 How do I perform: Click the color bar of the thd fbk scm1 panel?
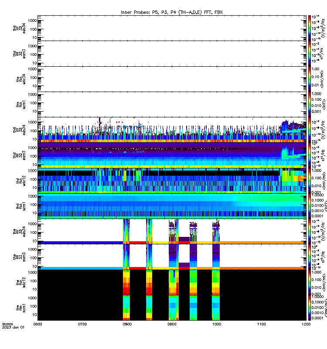point(310,206)
